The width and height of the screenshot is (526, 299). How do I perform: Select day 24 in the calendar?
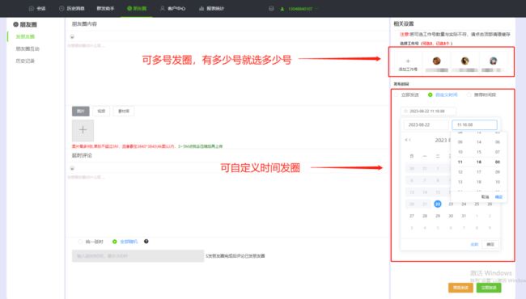[464, 204]
